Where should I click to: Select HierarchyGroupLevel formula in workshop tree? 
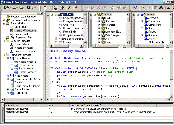point(25,30)
